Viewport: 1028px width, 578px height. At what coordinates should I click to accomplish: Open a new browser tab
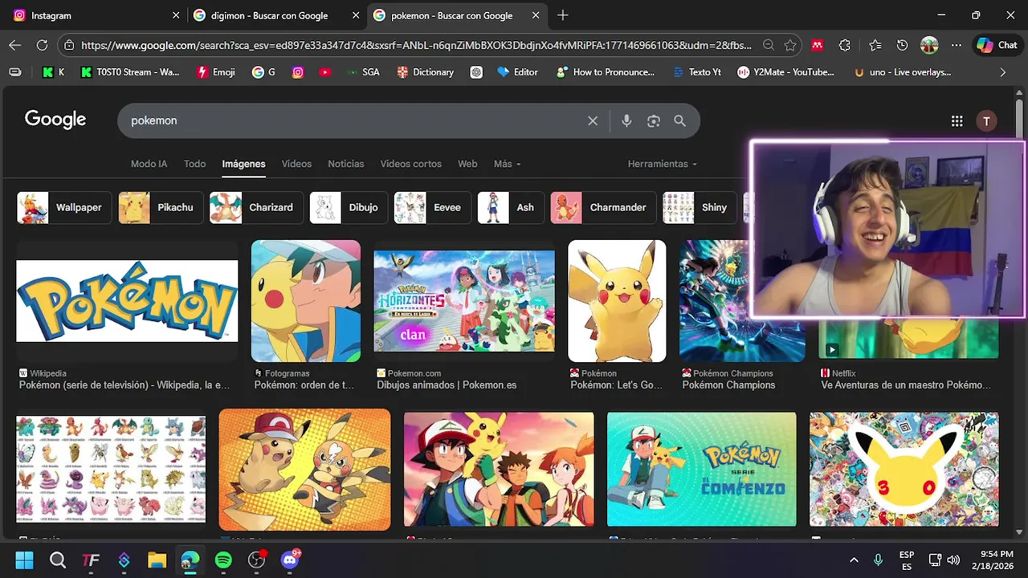[x=562, y=15]
